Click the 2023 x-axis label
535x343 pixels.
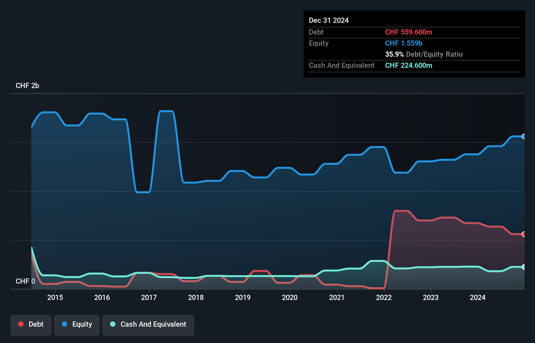tap(431, 297)
